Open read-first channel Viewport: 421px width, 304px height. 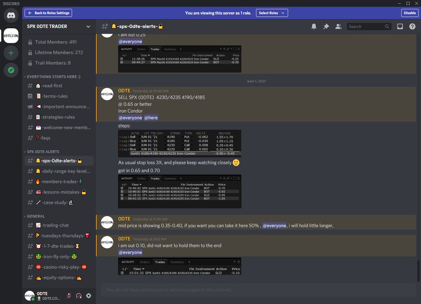(59, 85)
